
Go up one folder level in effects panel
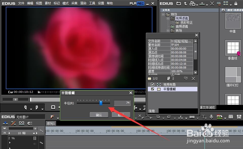(x=185, y=4)
